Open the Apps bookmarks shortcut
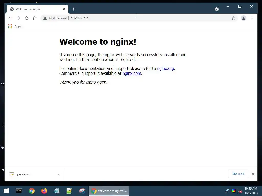 [x=15, y=26]
